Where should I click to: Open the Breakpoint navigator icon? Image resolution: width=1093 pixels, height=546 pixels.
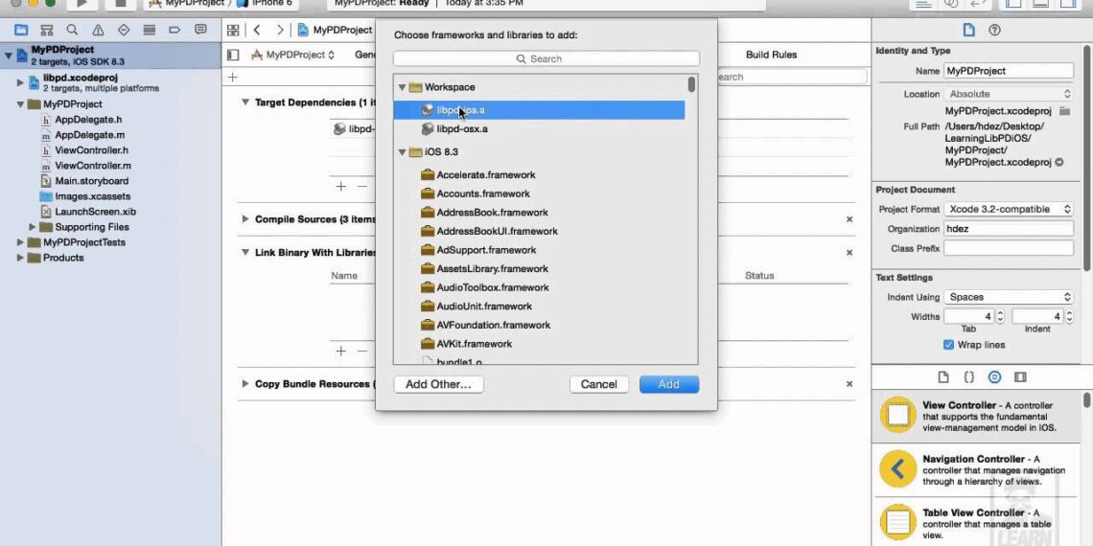[x=174, y=30]
